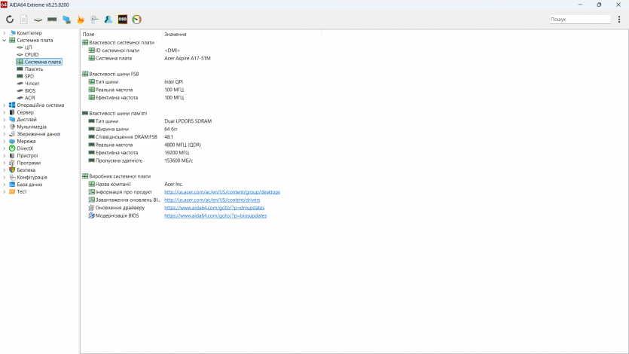Open the memory benchmark RAM stick icon
The height and width of the screenshot is (354, 629).
pyautogui.click(x=52, y=20)
